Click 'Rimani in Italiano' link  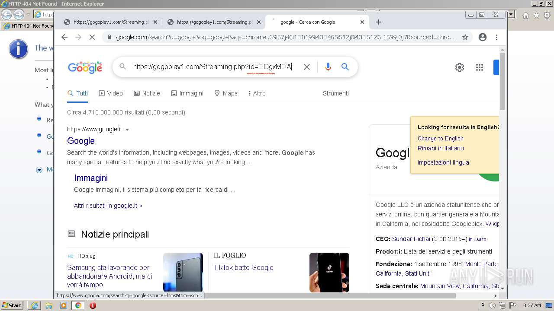coord(441,148)
